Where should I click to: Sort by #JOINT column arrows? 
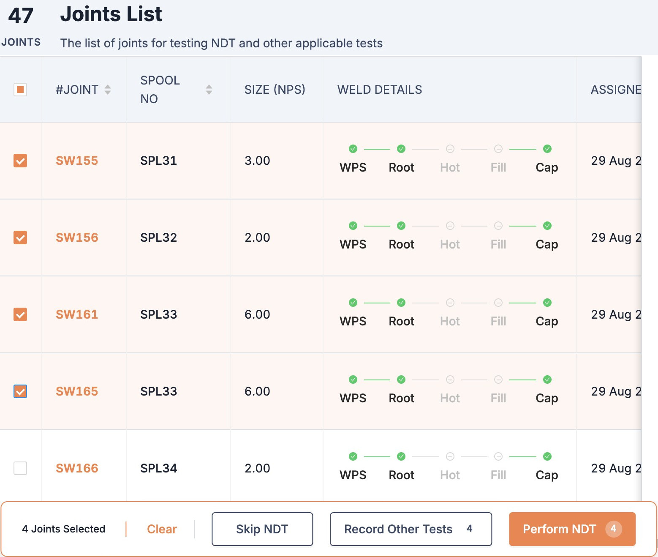pyautogui.click(x=108, y=90)
